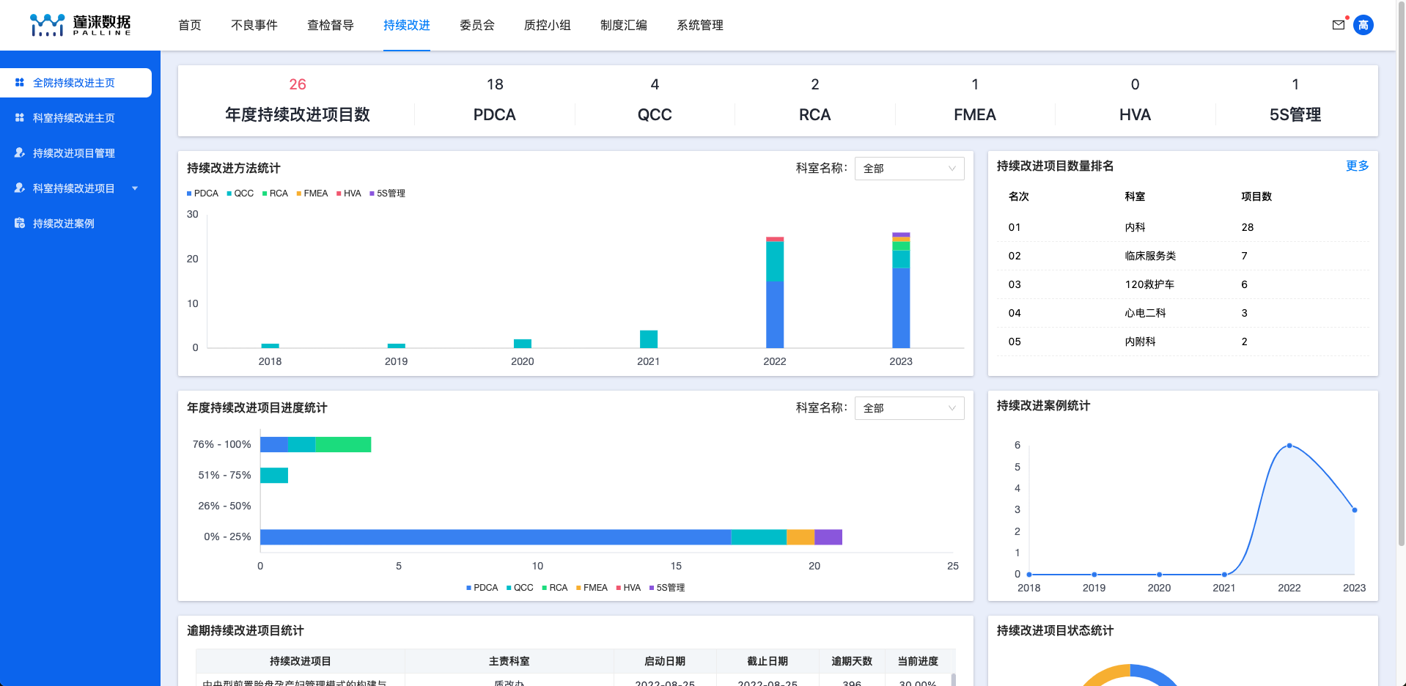Screen dimensions: 1406x686
Task: Toggle QCC legend in method statistics chart
Action: pos(240,193)
